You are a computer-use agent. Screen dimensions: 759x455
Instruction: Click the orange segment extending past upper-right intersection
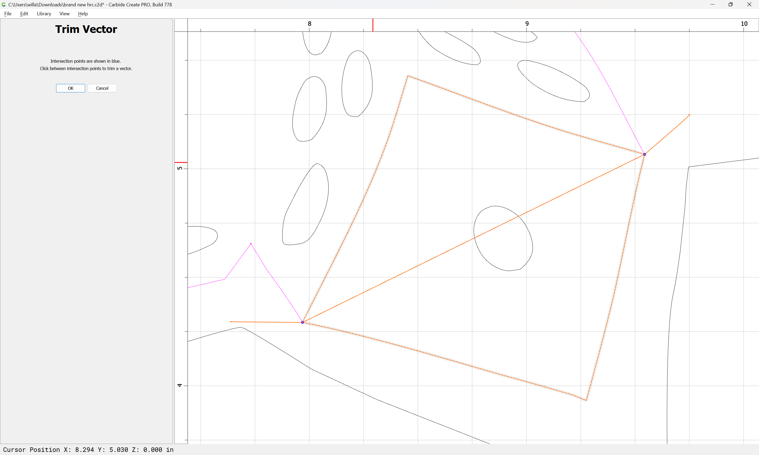pos(667,134)
